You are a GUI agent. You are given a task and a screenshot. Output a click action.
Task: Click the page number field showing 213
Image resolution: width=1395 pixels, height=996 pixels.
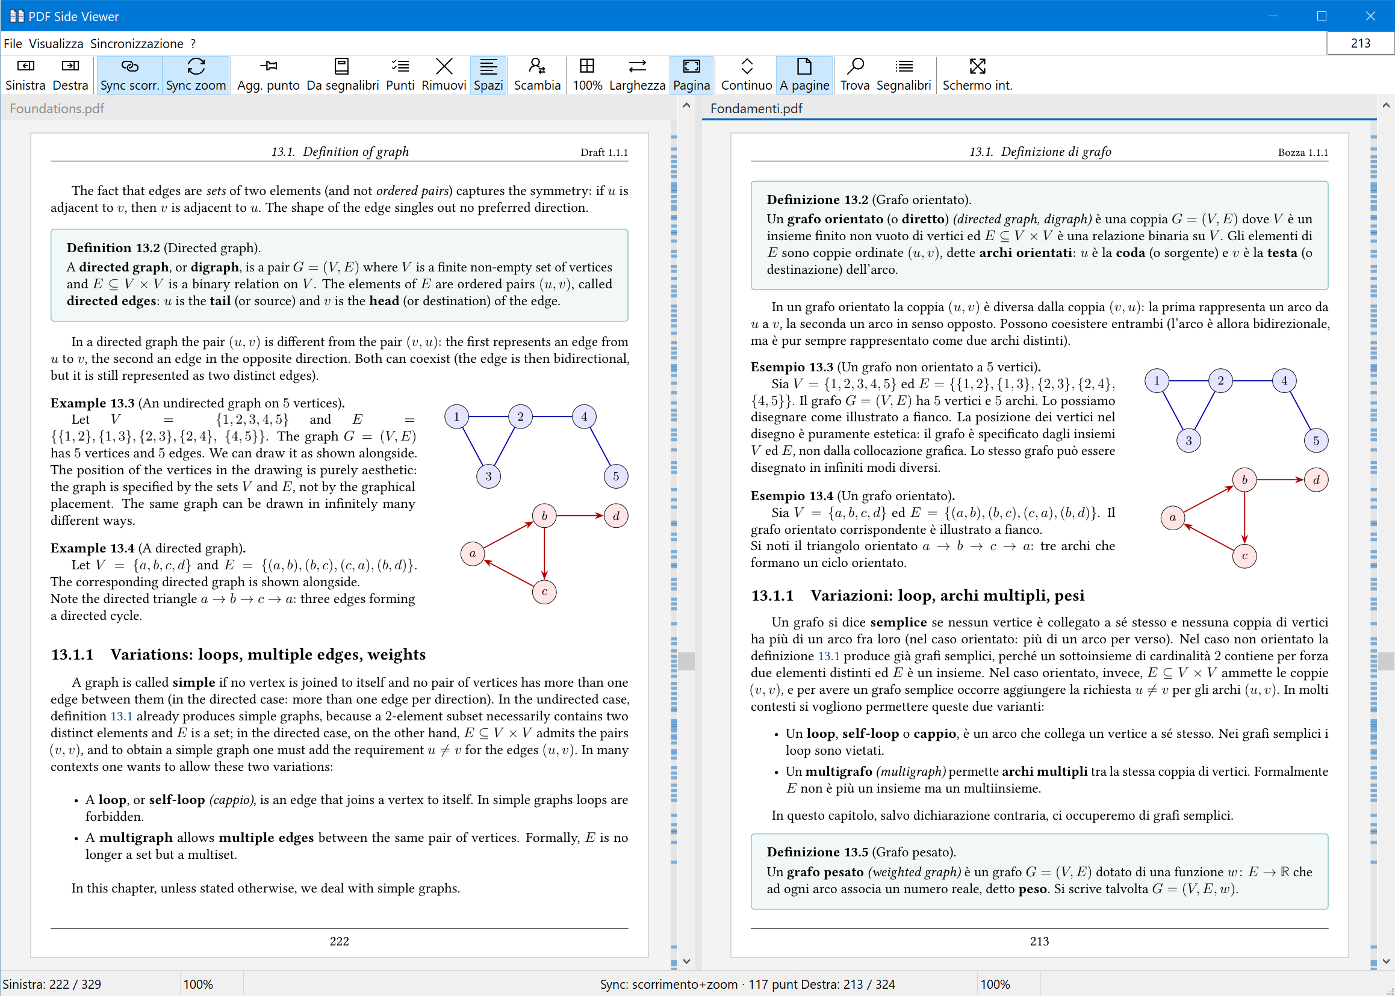(1360, 43)
